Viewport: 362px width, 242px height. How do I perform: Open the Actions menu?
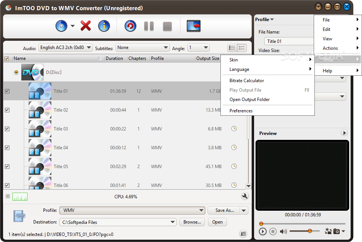(337, 48)
